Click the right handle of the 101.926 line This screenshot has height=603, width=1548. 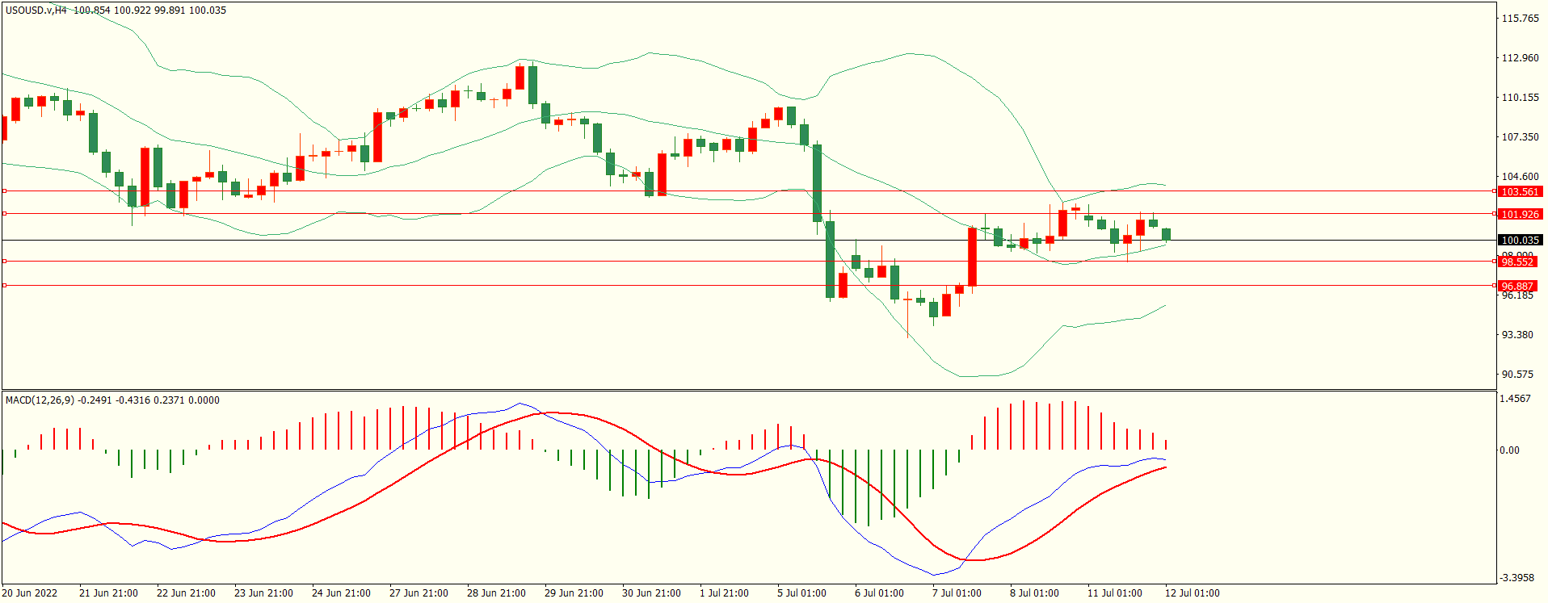click(x=1494, y=214)
